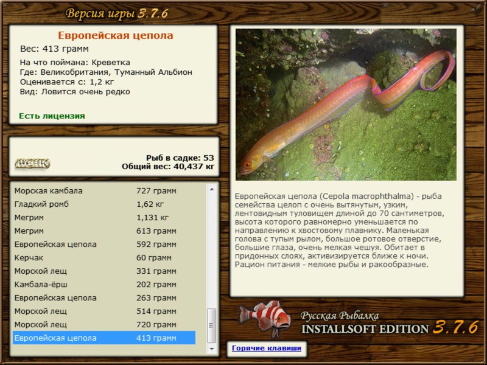Click Общий вес: 40,437 кг text
Image resolution: width=487 pixels, height=365 pixels.
(168, 167)
